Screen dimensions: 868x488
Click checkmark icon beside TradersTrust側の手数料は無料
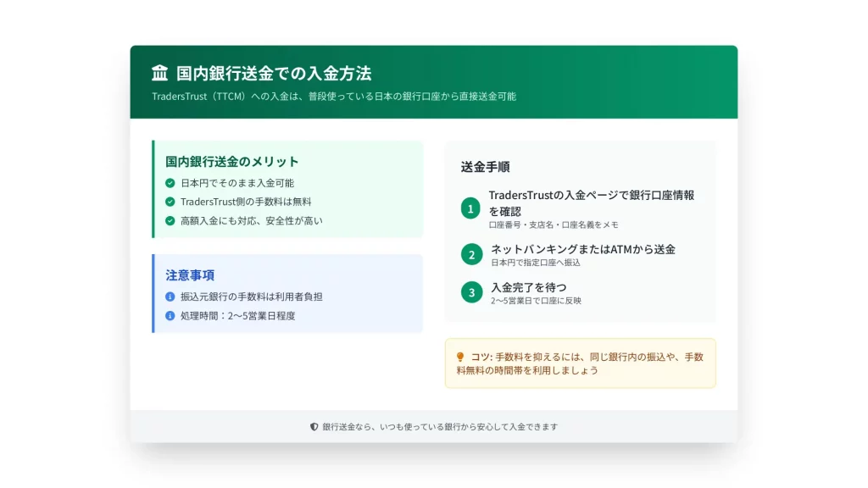pos(170,202)
